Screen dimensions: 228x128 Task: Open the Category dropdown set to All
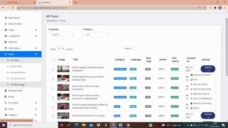click(96, 34)
